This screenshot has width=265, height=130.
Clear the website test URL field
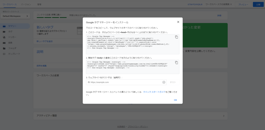point(164,82)
